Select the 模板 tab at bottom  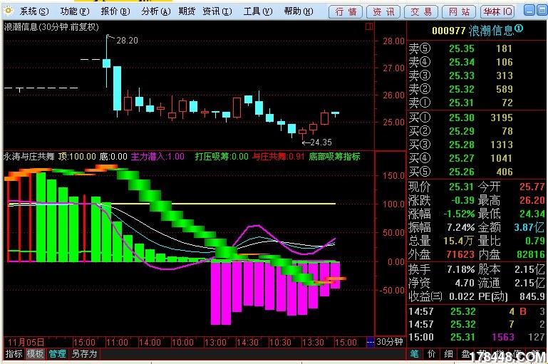(x=36, y=353)
